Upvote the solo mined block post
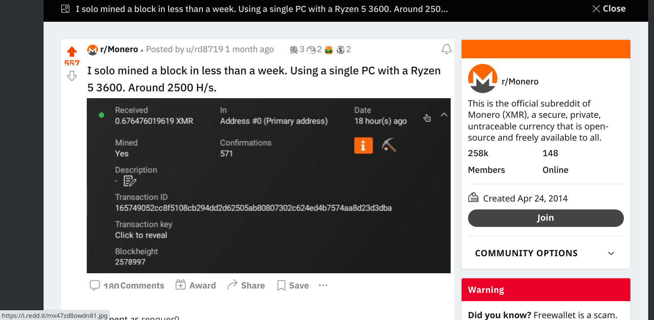This screenshot has height=320, width=654. [72, 51]
